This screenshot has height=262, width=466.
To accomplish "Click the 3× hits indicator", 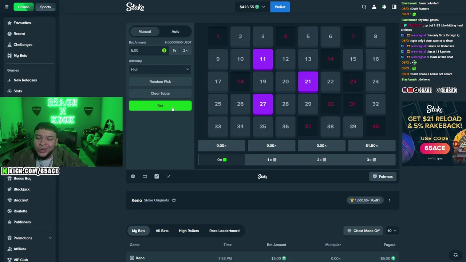I will [371, 160].
